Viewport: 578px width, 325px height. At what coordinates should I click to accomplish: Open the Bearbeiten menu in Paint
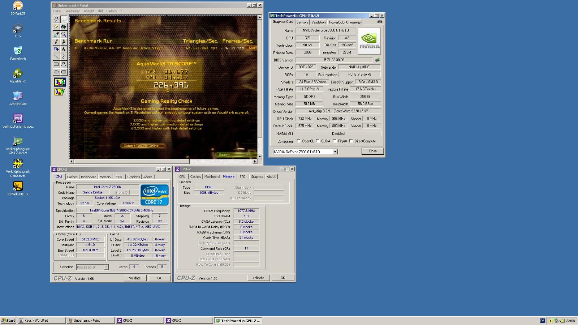[x=72, y=11]
